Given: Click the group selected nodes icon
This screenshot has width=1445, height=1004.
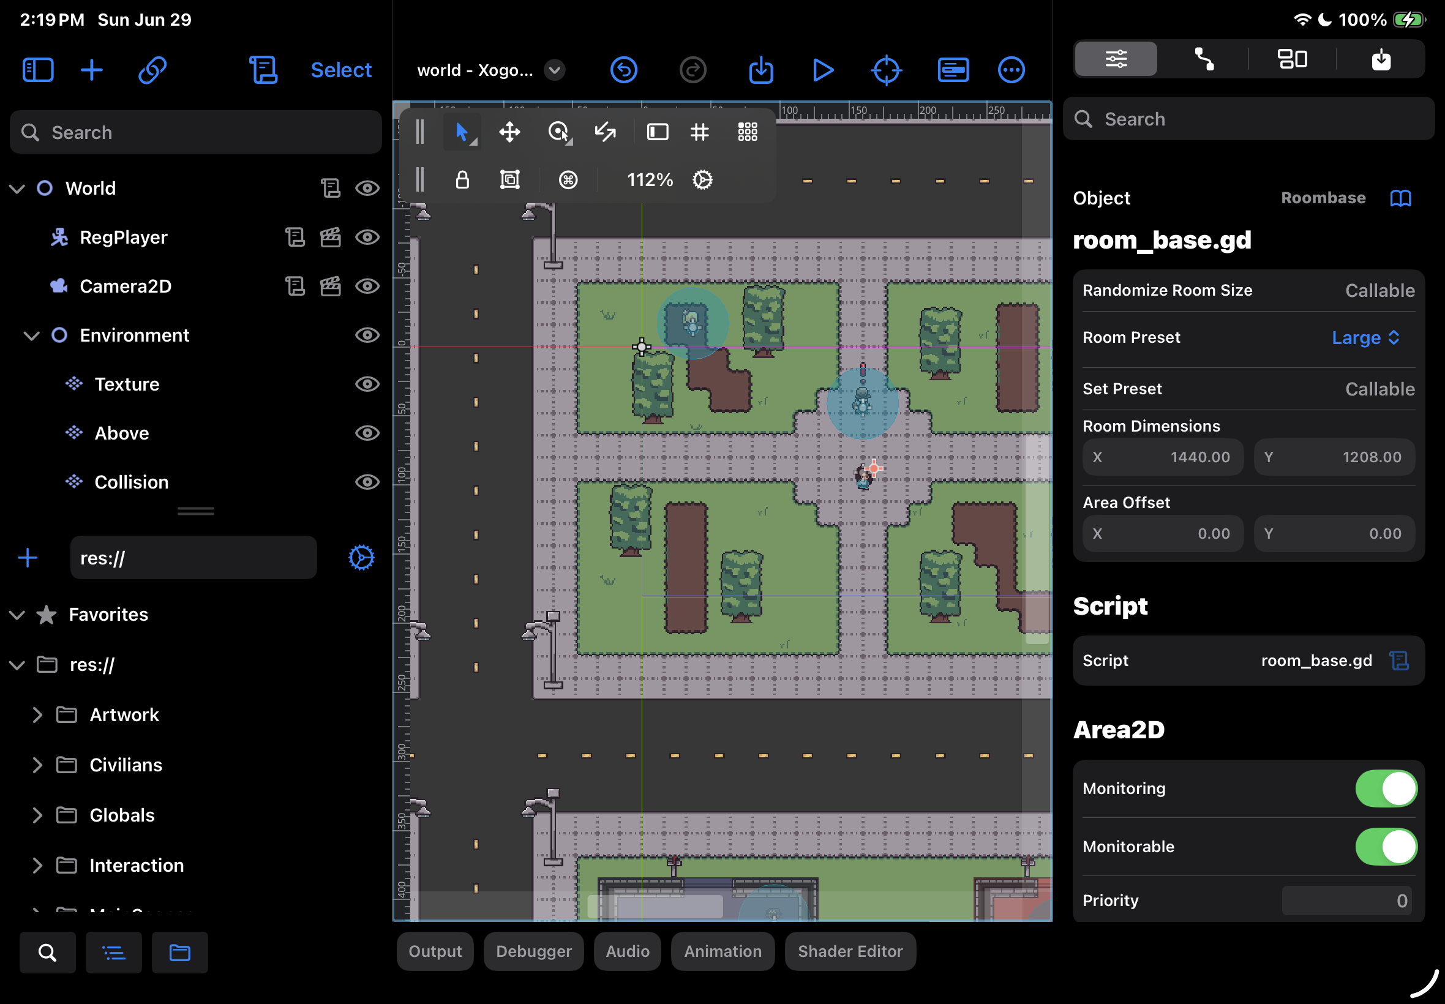Looking at the screenshot, I should pos(509,179).
